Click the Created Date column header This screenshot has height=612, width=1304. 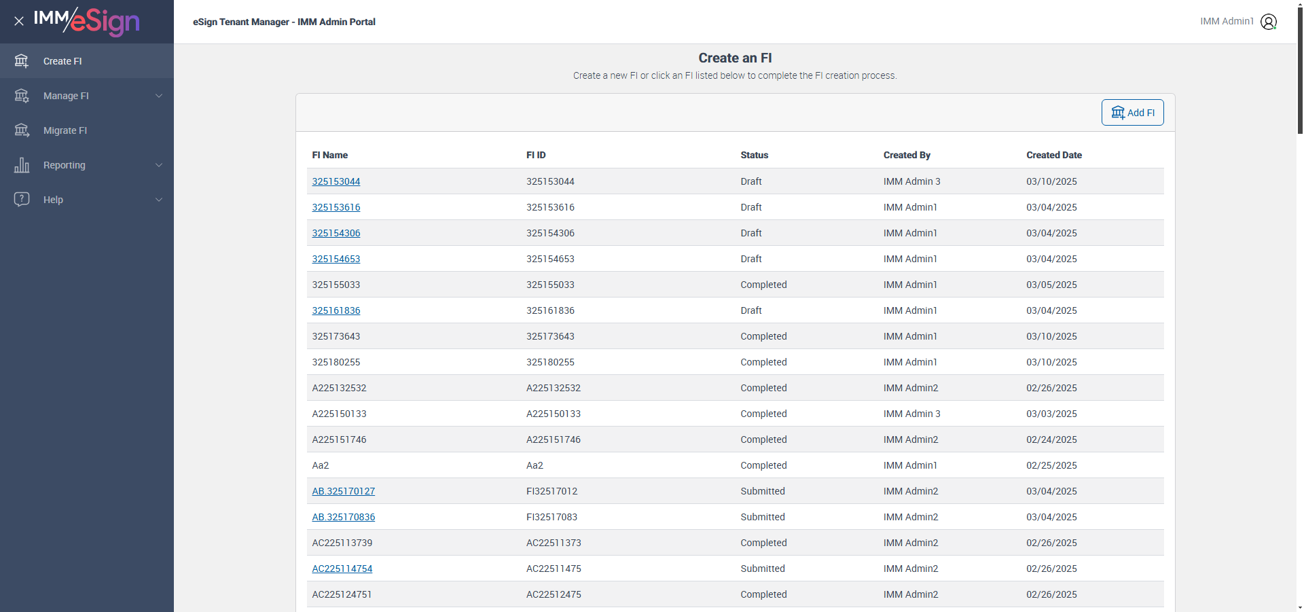[x=1054, y=155]
